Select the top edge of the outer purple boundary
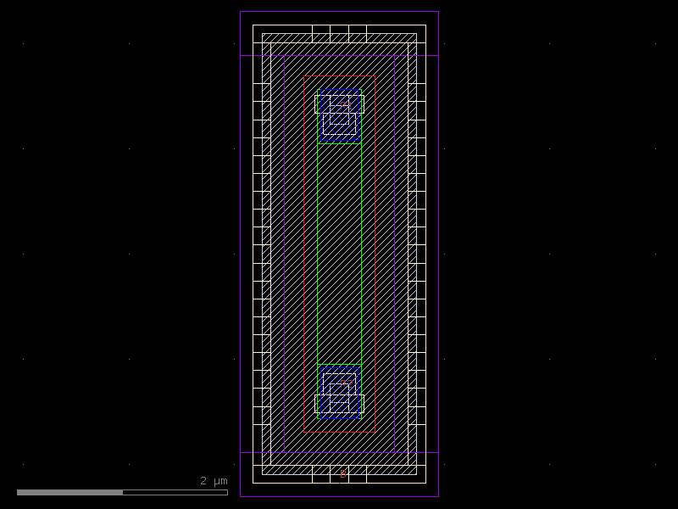678x509 pixels. click(x=339, y=12)
